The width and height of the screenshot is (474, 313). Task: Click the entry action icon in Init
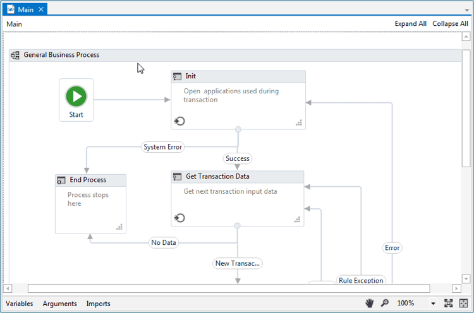pyautogui.click(x=179, y=121)
